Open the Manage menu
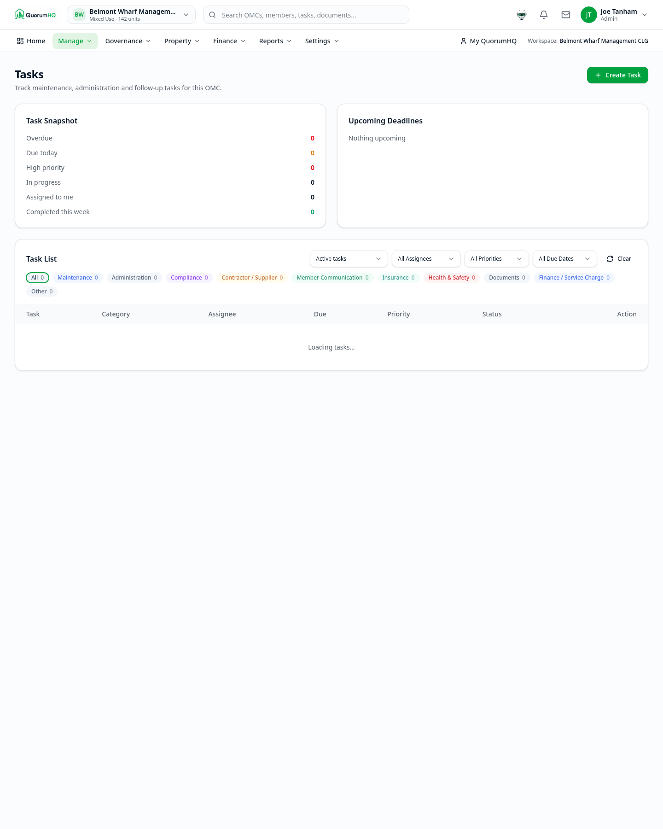Viewport: 663px width, 829px height. [x=75, y=41]
